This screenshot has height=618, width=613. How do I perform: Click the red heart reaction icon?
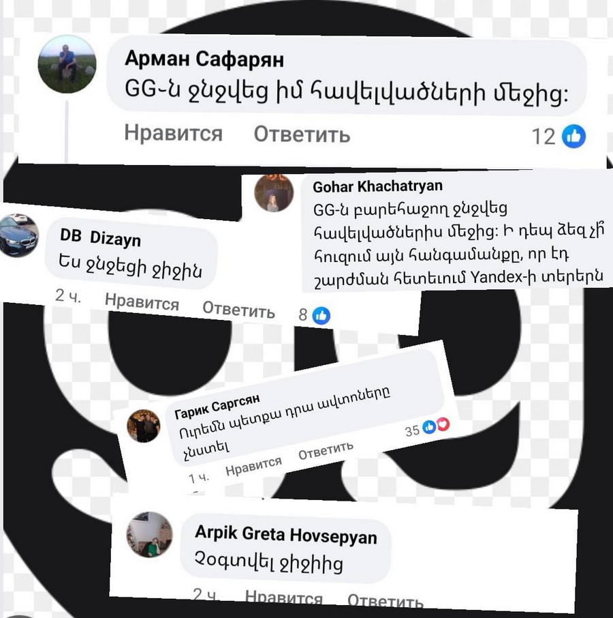[x=443, y=424]
